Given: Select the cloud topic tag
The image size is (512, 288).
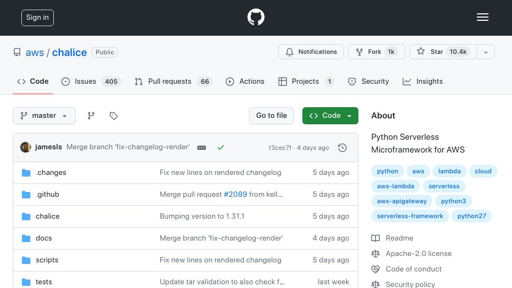Looking at the screenshot, I should 483,171.
